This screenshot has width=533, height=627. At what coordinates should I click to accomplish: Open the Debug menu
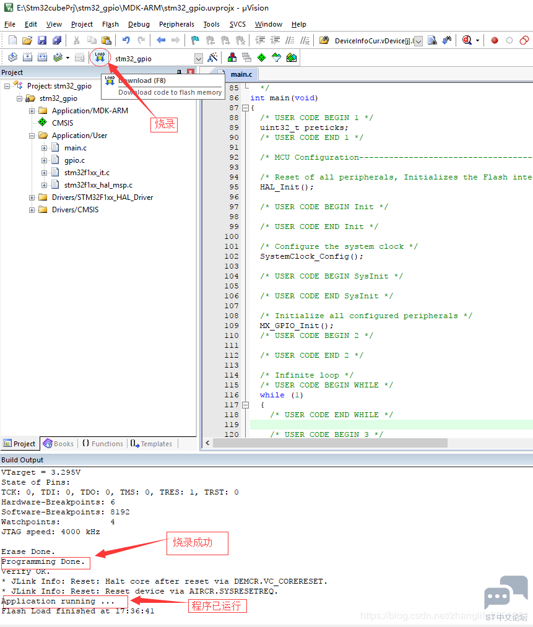point(139,24)
